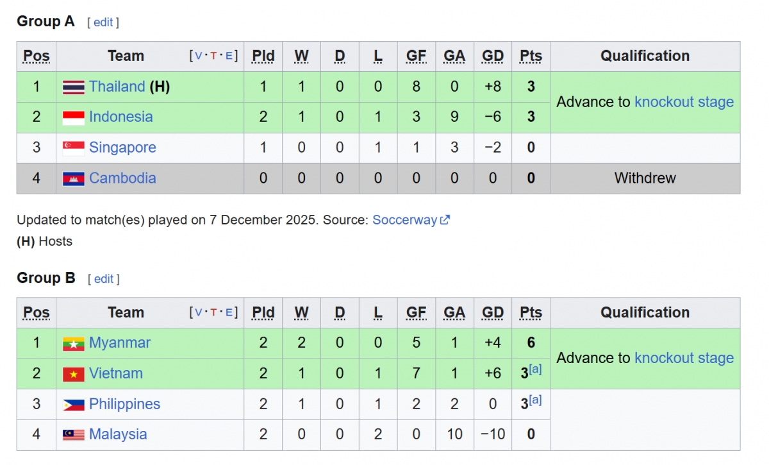The image size is (769, 465).
Task: View Group A template via V link
Action: pyautogui.click(x=198, y=56)
